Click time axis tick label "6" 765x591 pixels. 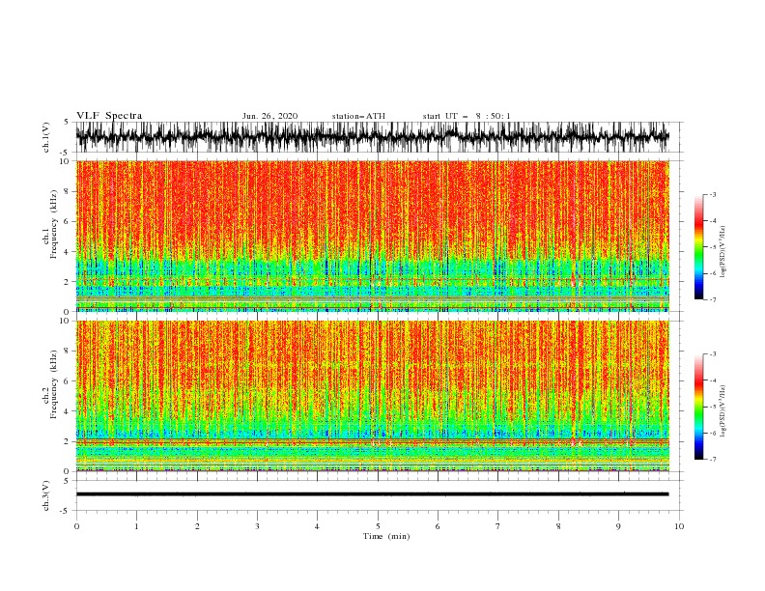coord(438,526)
